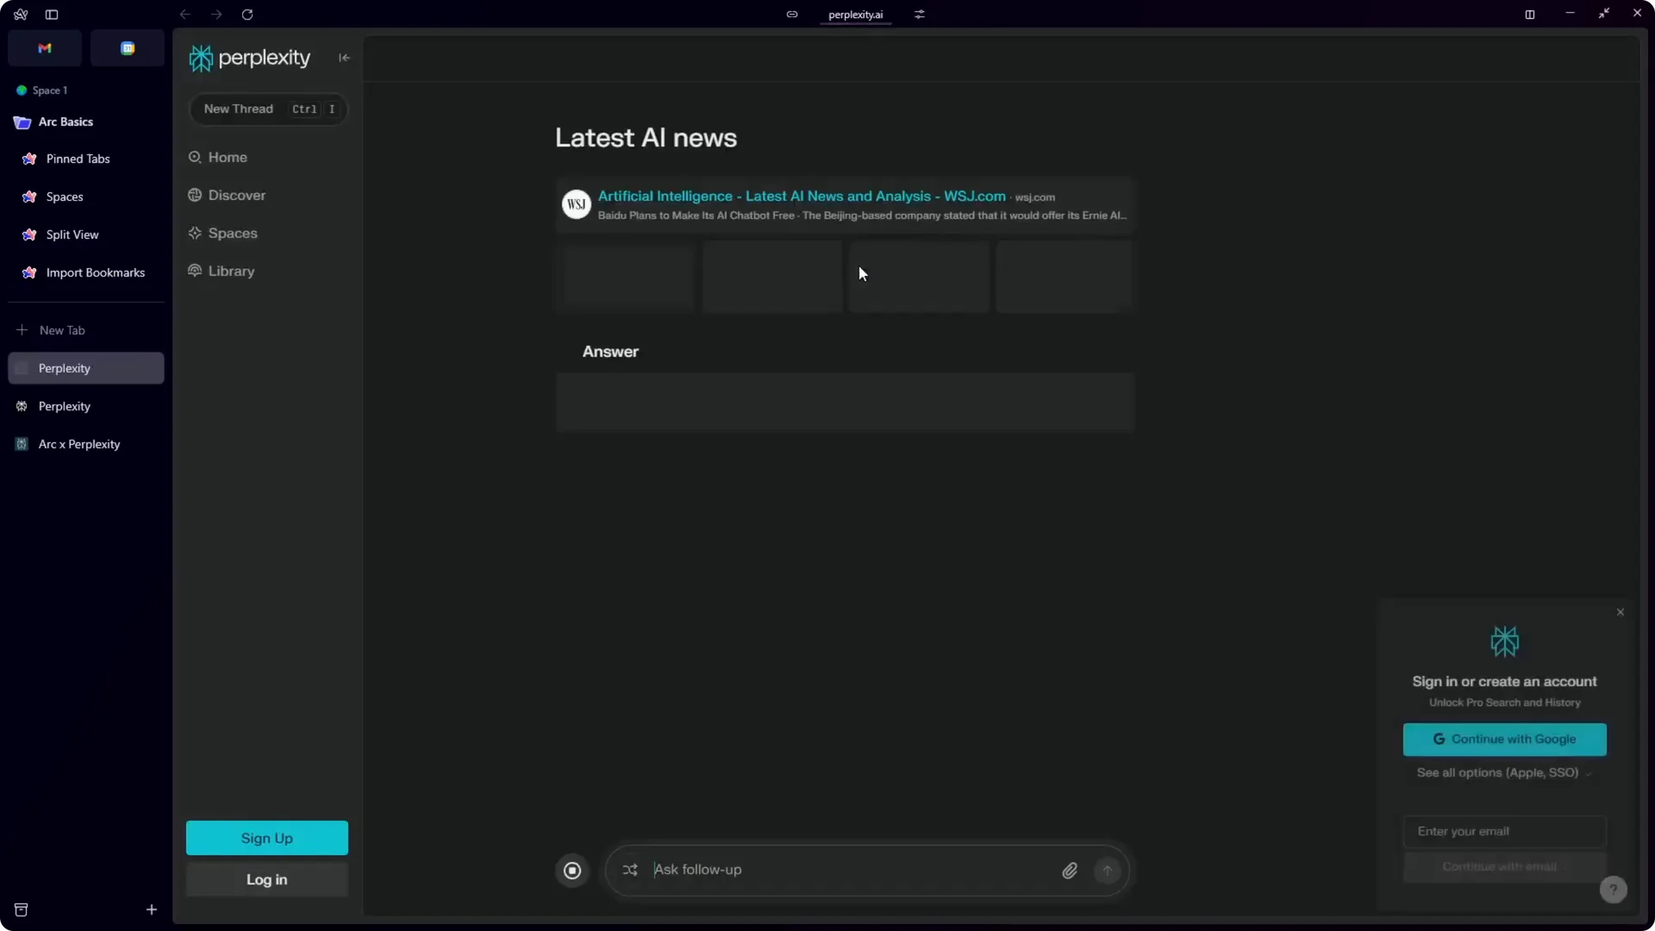Select the Discover icon in Perplexity sidebar
This screenshot has width=1655, height=931.
194,196
